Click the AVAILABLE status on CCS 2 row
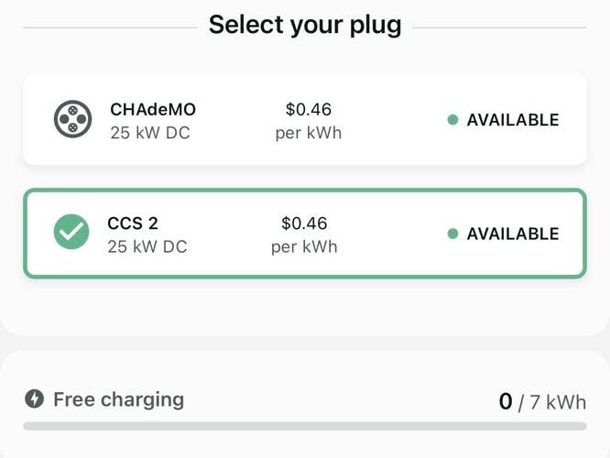The image size is (610, 458). 513,234
